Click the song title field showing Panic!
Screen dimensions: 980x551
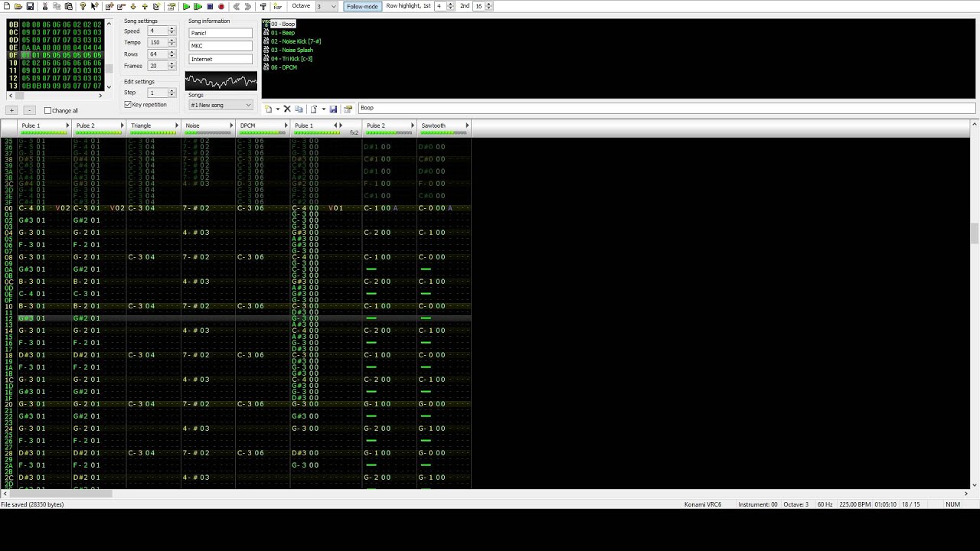click(220, 33)
